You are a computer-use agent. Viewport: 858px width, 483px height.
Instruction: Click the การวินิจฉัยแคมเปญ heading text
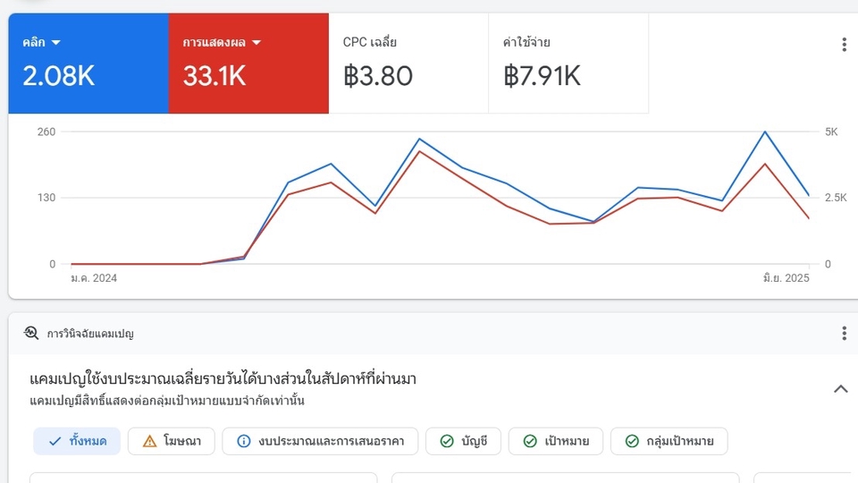pyautogui.click(x=90, y=334)
